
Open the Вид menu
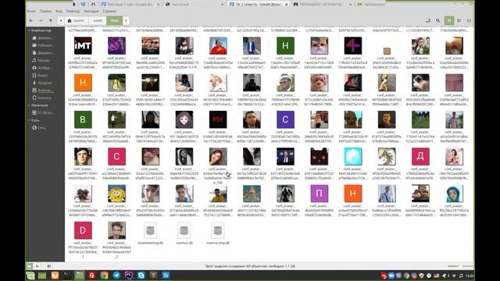tap(59, 11)
